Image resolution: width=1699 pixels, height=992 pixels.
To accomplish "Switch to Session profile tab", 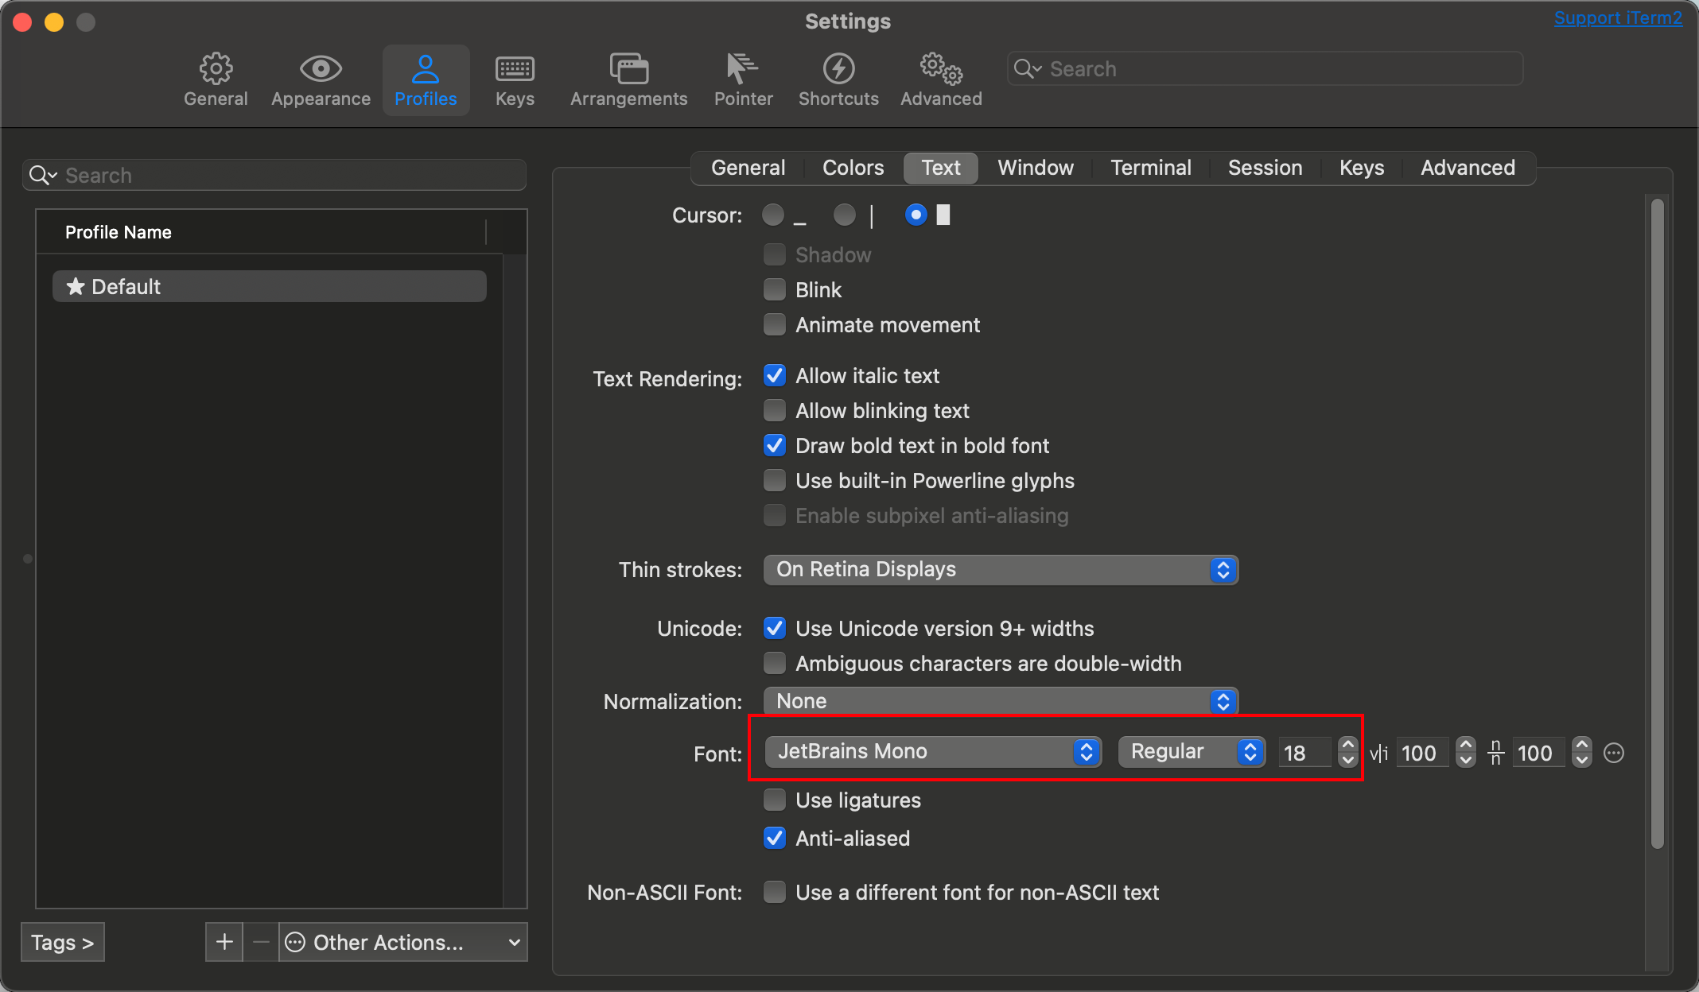I will [1265, 168].
